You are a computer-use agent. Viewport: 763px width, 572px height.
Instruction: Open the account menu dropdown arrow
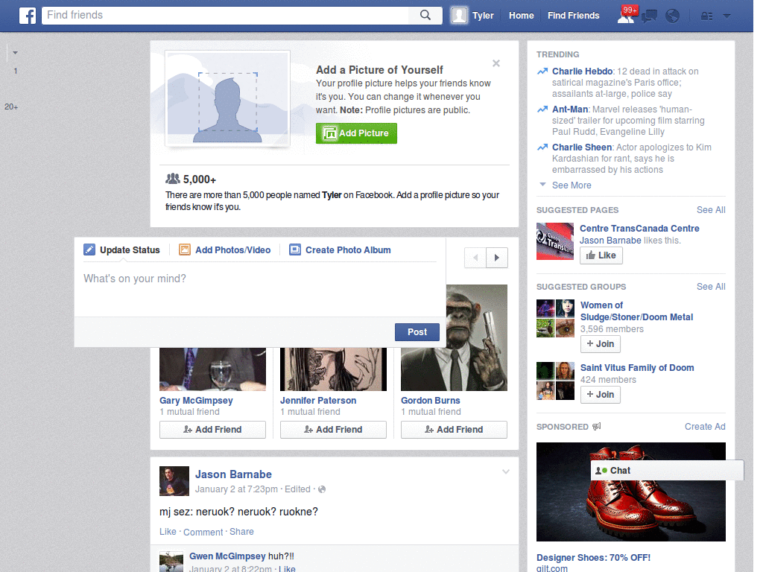(x=727, y=16)
